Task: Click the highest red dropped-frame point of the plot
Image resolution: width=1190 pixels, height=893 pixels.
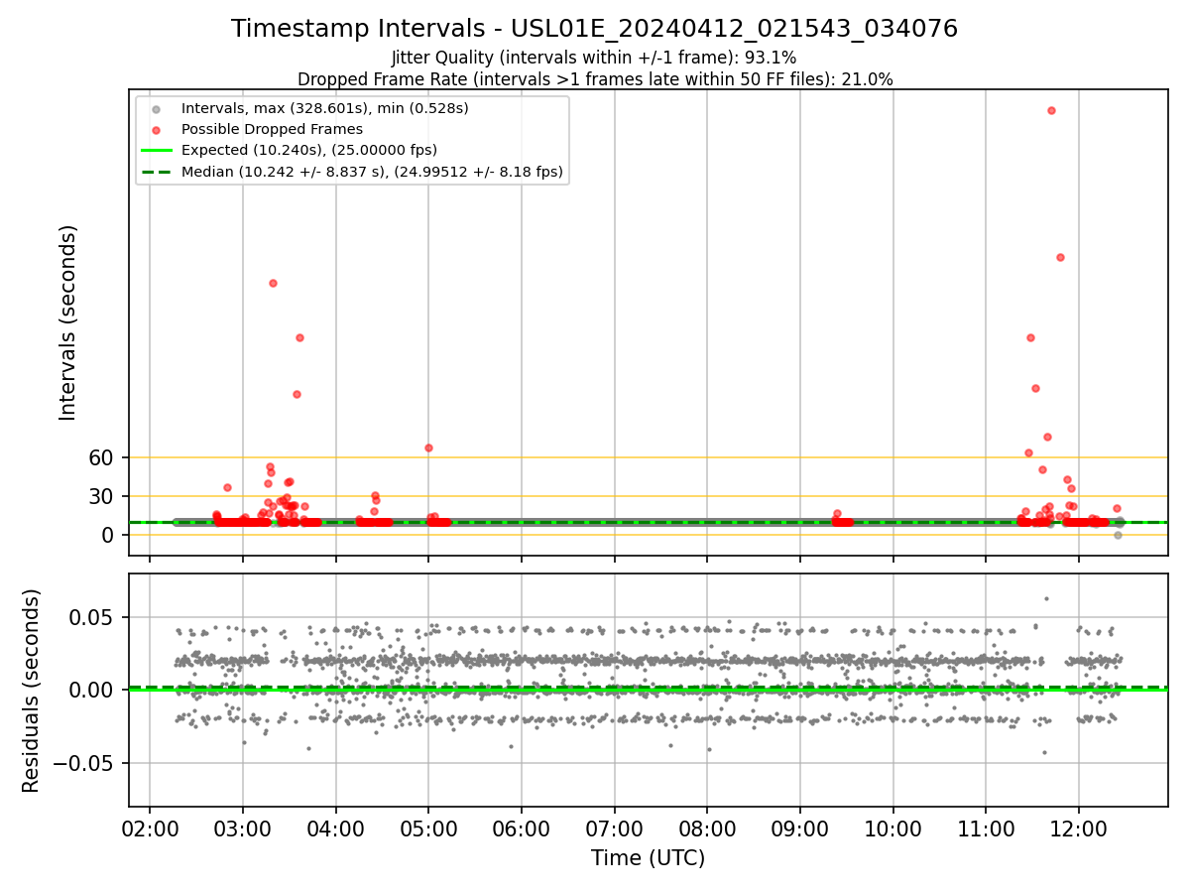Action: (1051, 110)
